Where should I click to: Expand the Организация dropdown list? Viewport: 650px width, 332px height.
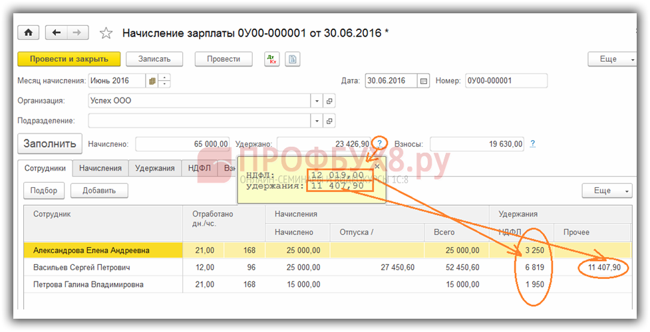pyautogui.click(x=317, y=101)
